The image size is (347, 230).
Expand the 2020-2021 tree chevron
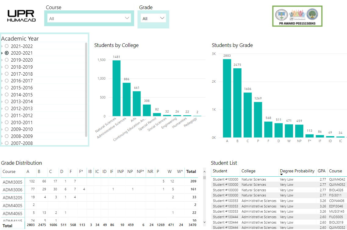(x=2, y=53)
